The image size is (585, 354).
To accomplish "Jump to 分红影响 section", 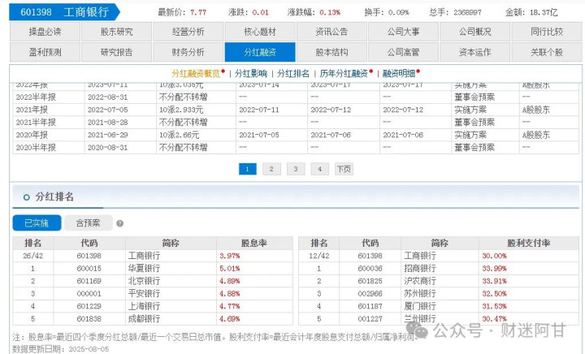I will [x=251, y=73].
